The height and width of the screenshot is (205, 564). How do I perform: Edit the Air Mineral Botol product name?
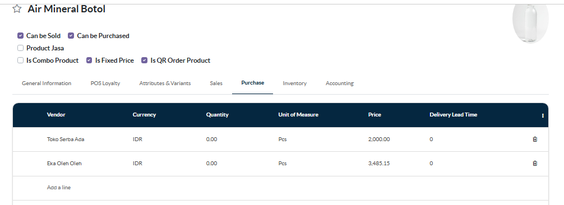pos(67,9)
